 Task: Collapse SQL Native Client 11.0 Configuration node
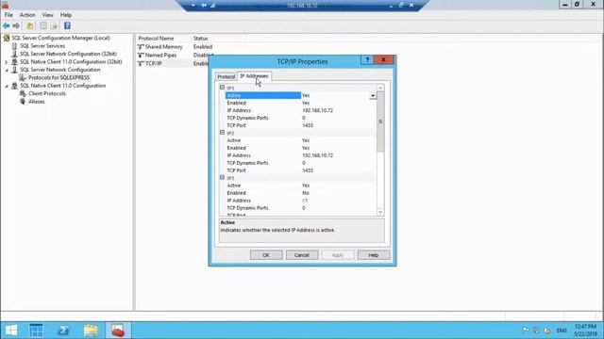pos(7,86)
